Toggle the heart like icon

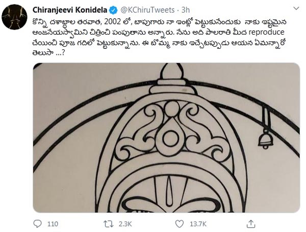click(180, 224)
